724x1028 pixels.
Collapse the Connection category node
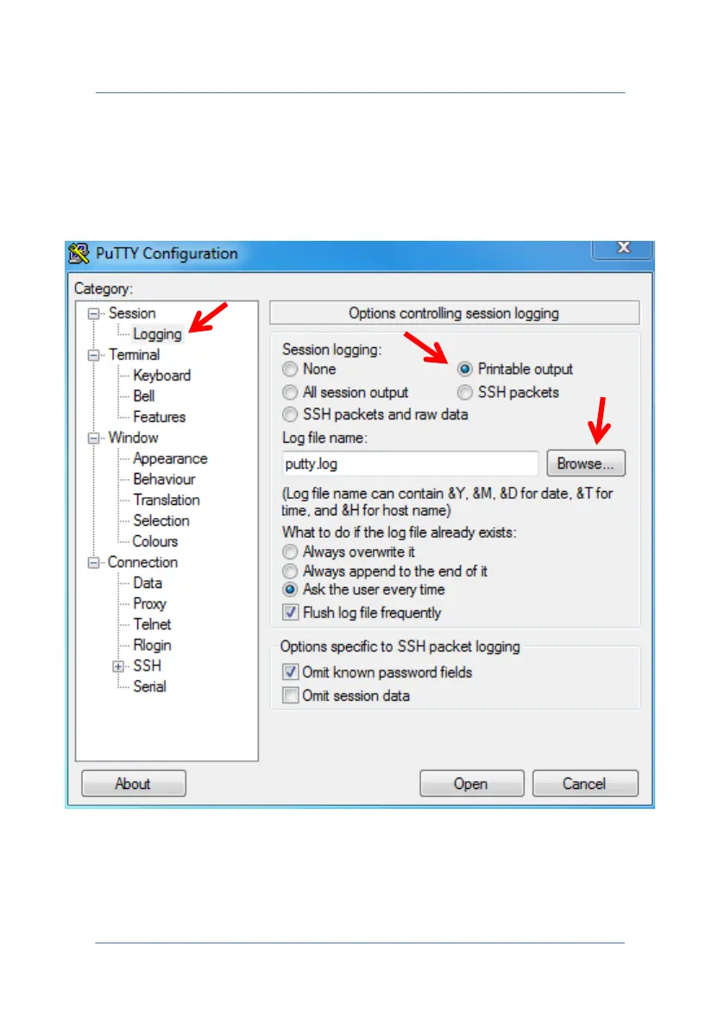tap(94, 563)
